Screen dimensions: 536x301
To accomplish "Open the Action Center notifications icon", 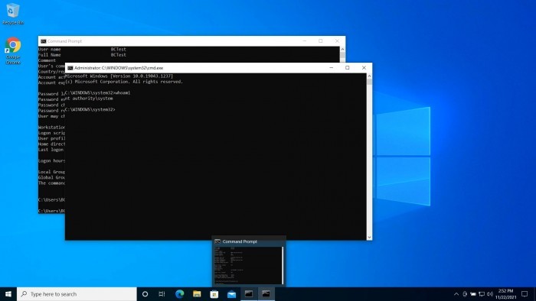I will point(525,294).
